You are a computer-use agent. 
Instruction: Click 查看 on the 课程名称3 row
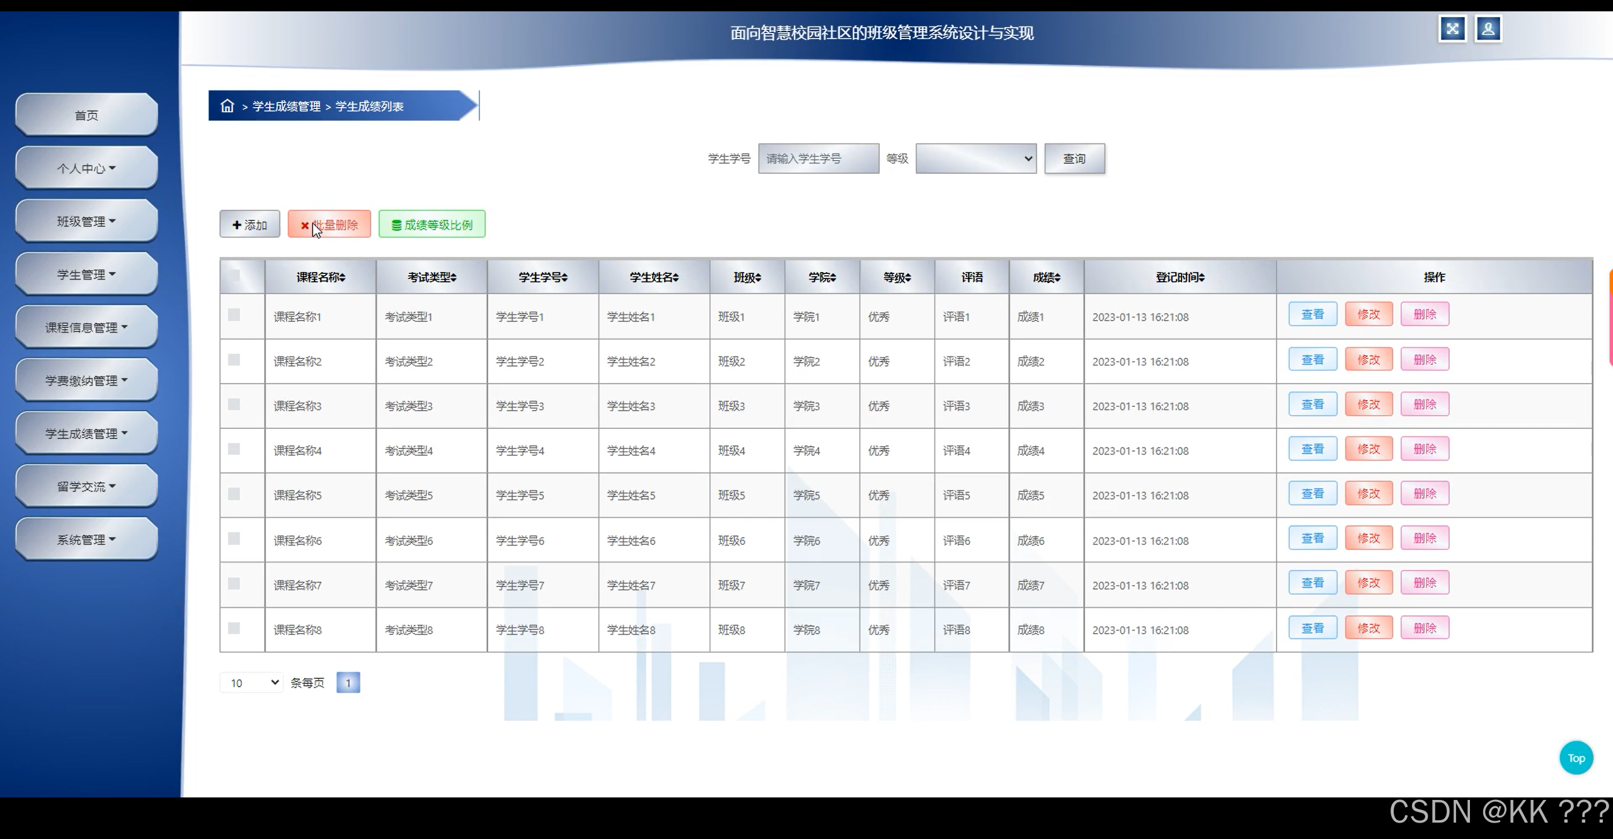(x=1313, y=404)
